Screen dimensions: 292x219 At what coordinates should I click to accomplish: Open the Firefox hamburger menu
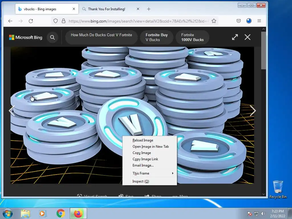(x=259, y=21)
